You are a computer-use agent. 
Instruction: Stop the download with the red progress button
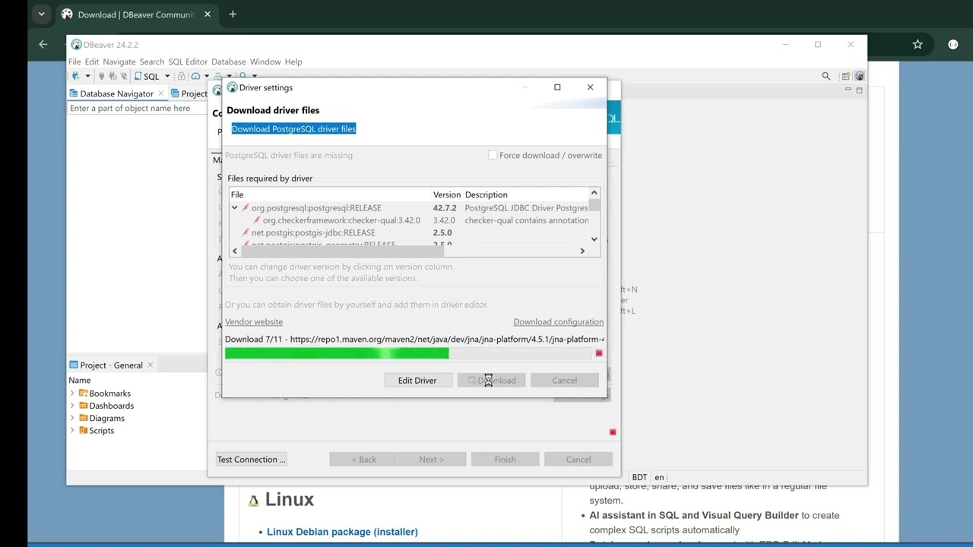tap(599, 353)
